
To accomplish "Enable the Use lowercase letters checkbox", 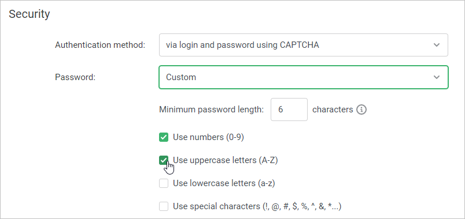I will coord(164,183).
